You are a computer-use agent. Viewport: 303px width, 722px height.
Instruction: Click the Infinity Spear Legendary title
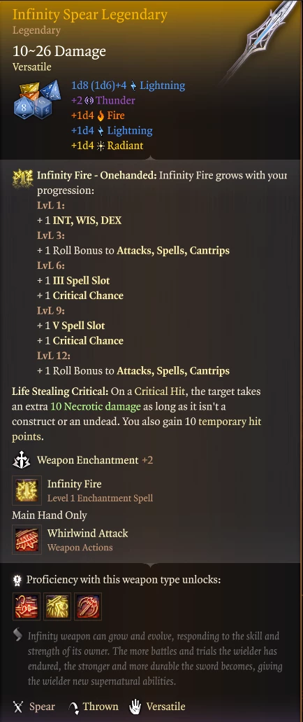(x=90, y=15)
